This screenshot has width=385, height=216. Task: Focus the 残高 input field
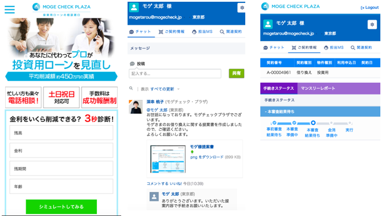61,133
